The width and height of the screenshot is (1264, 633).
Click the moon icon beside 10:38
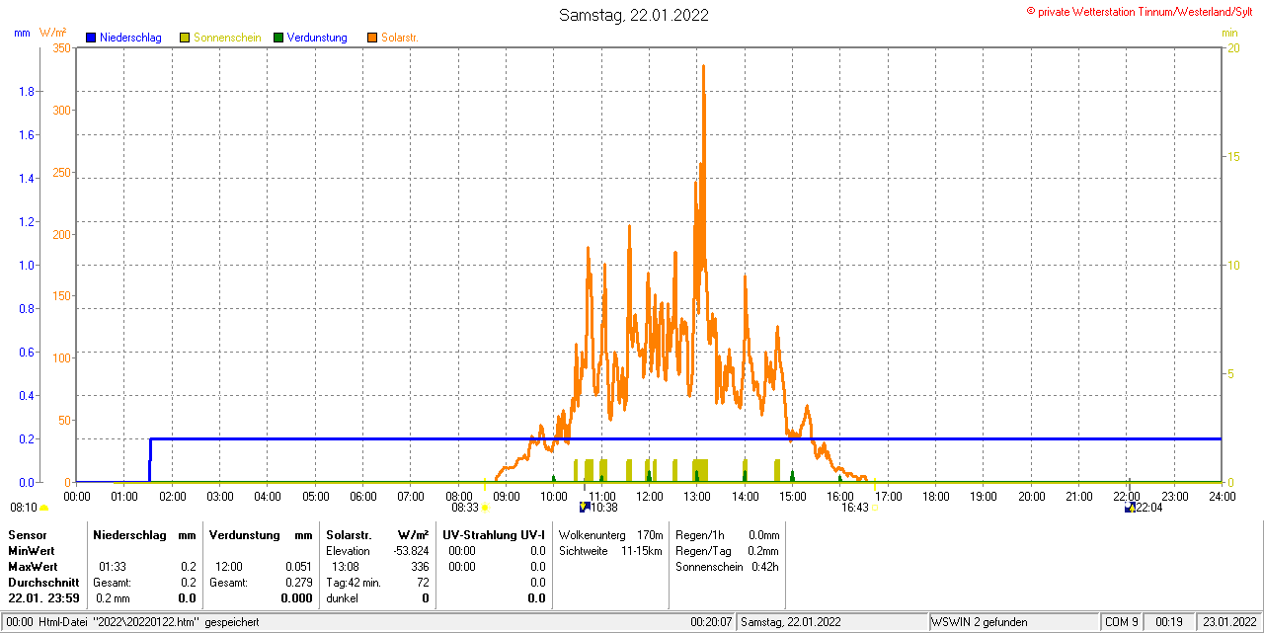coord(584,508)
